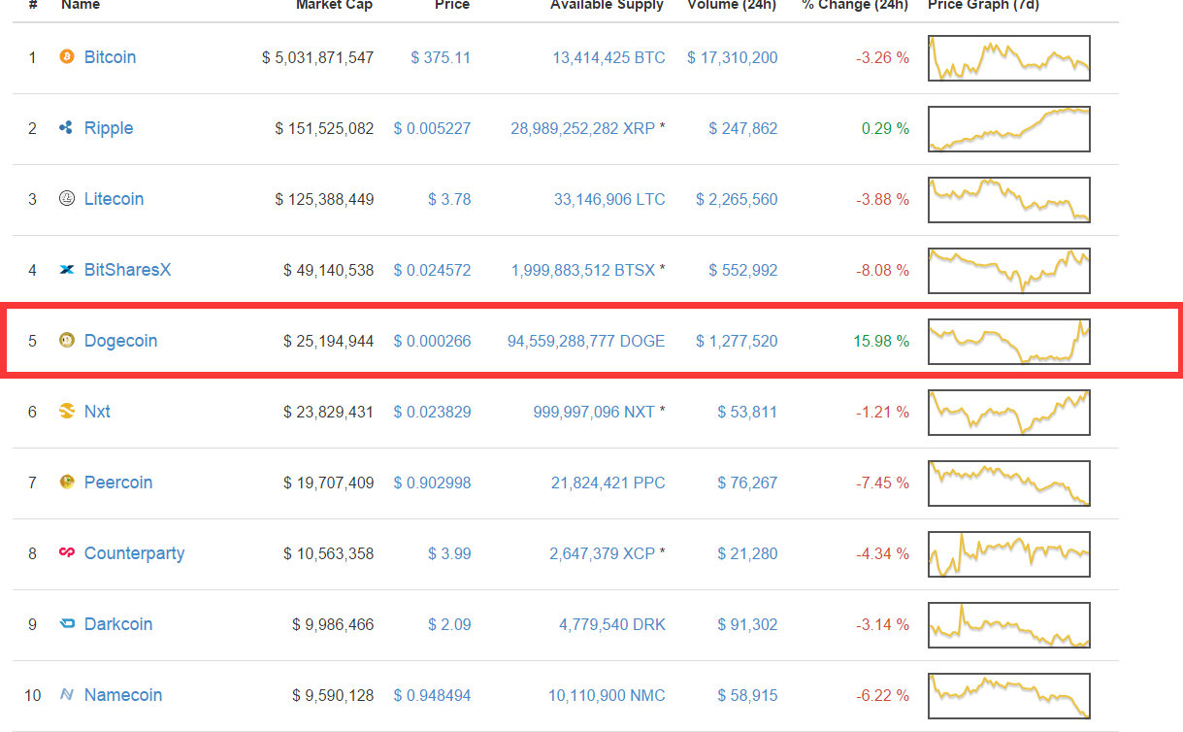
Task: Select Peercoin price $ 0.902998
Action: [x=432, y=482]
